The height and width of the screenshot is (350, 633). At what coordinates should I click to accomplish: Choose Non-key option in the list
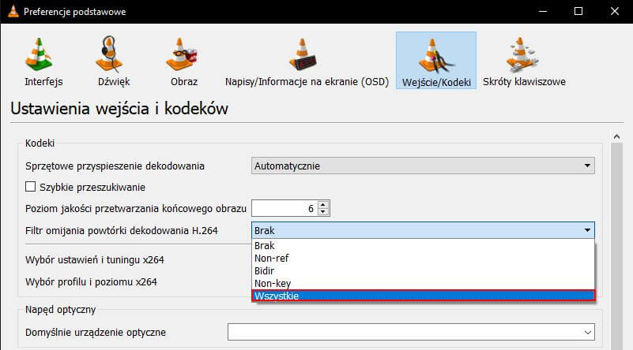click(x=423, y=283)
